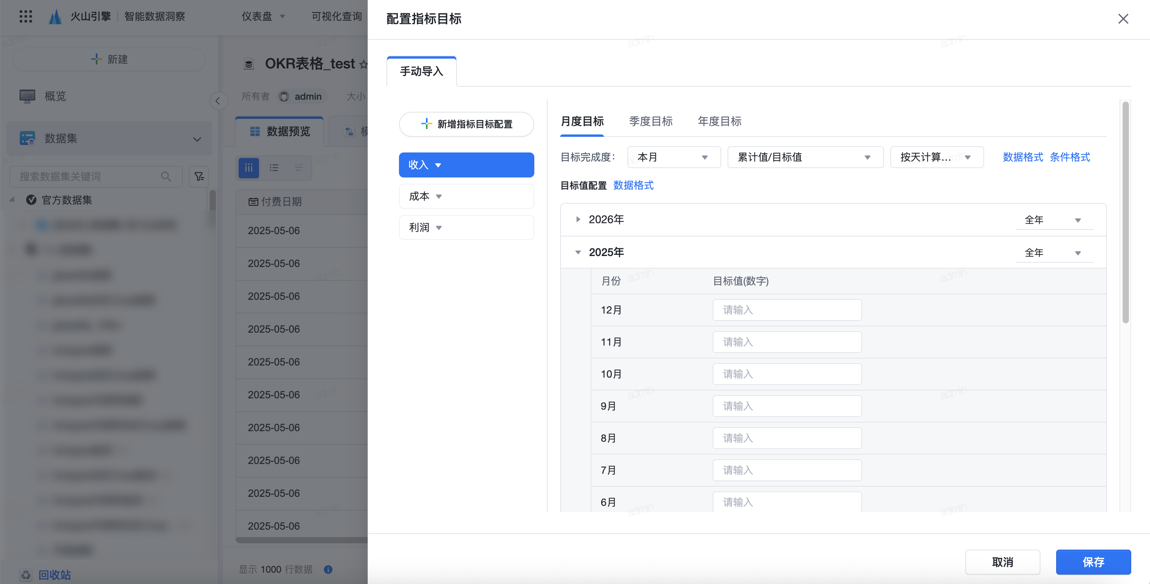Click the 7月 target value input
Image resolution: width=1150 pixels, height=584 pixels.
click(787, 470)
